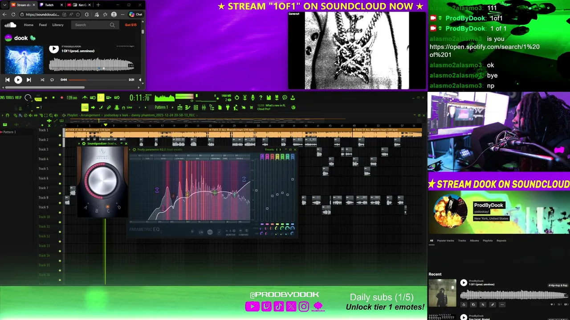
Task: Click the help question mark icon in FL
Action: click(261, 97)
